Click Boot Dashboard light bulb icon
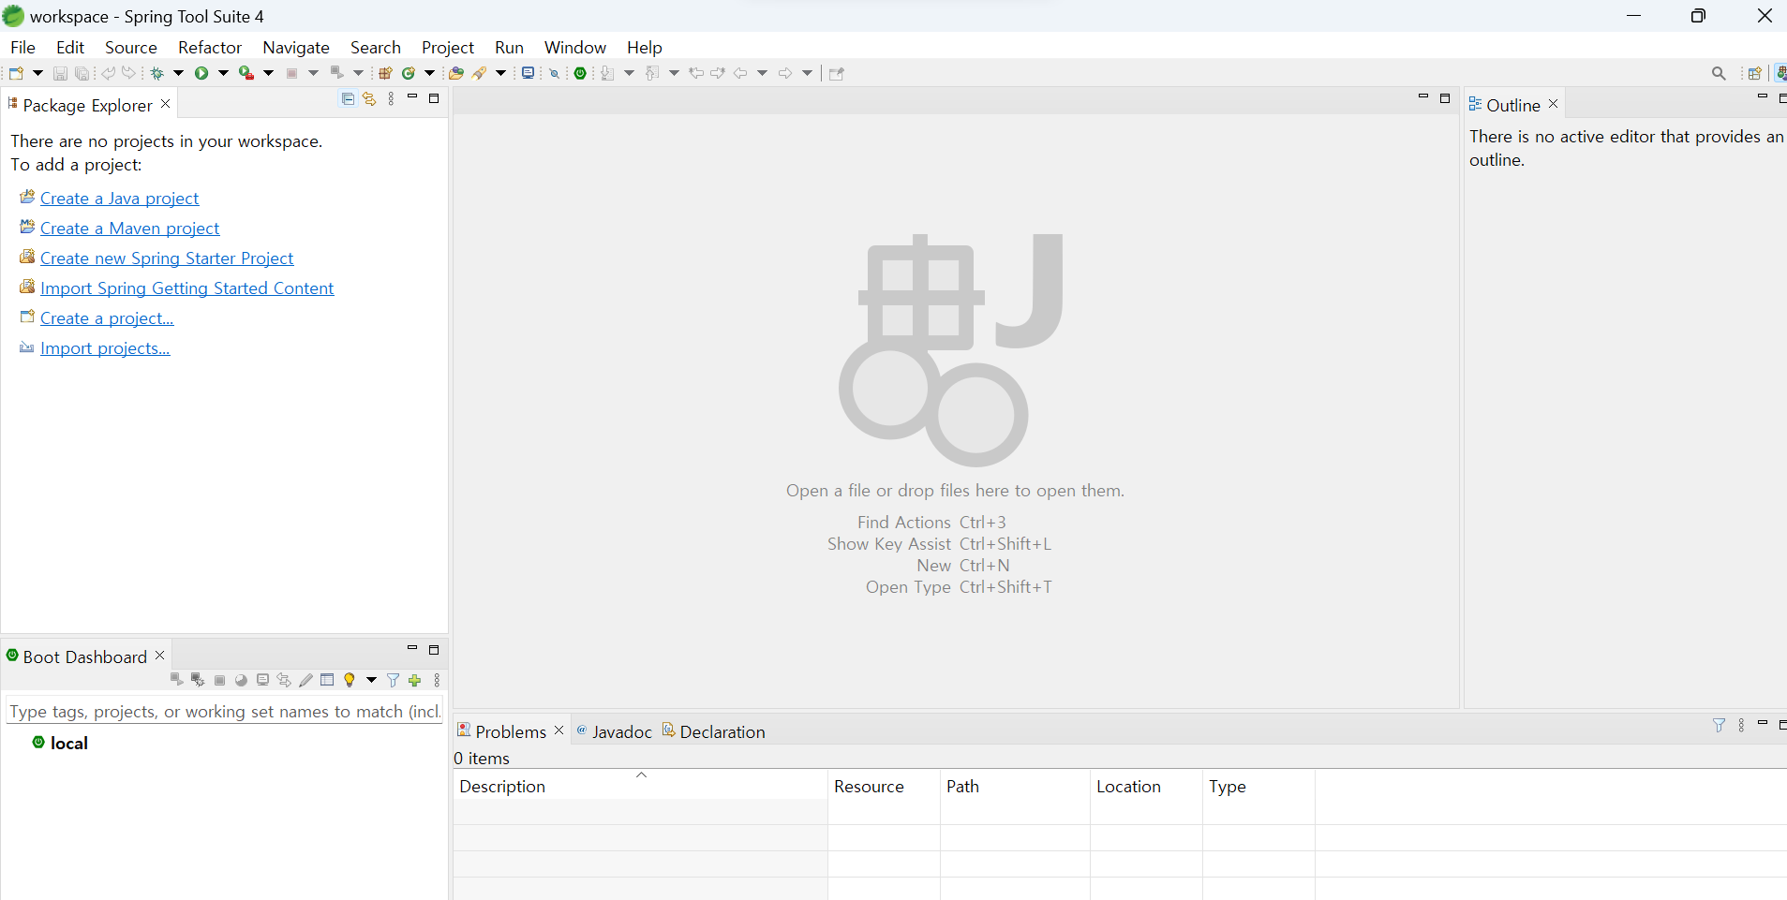 coord(350,680)
